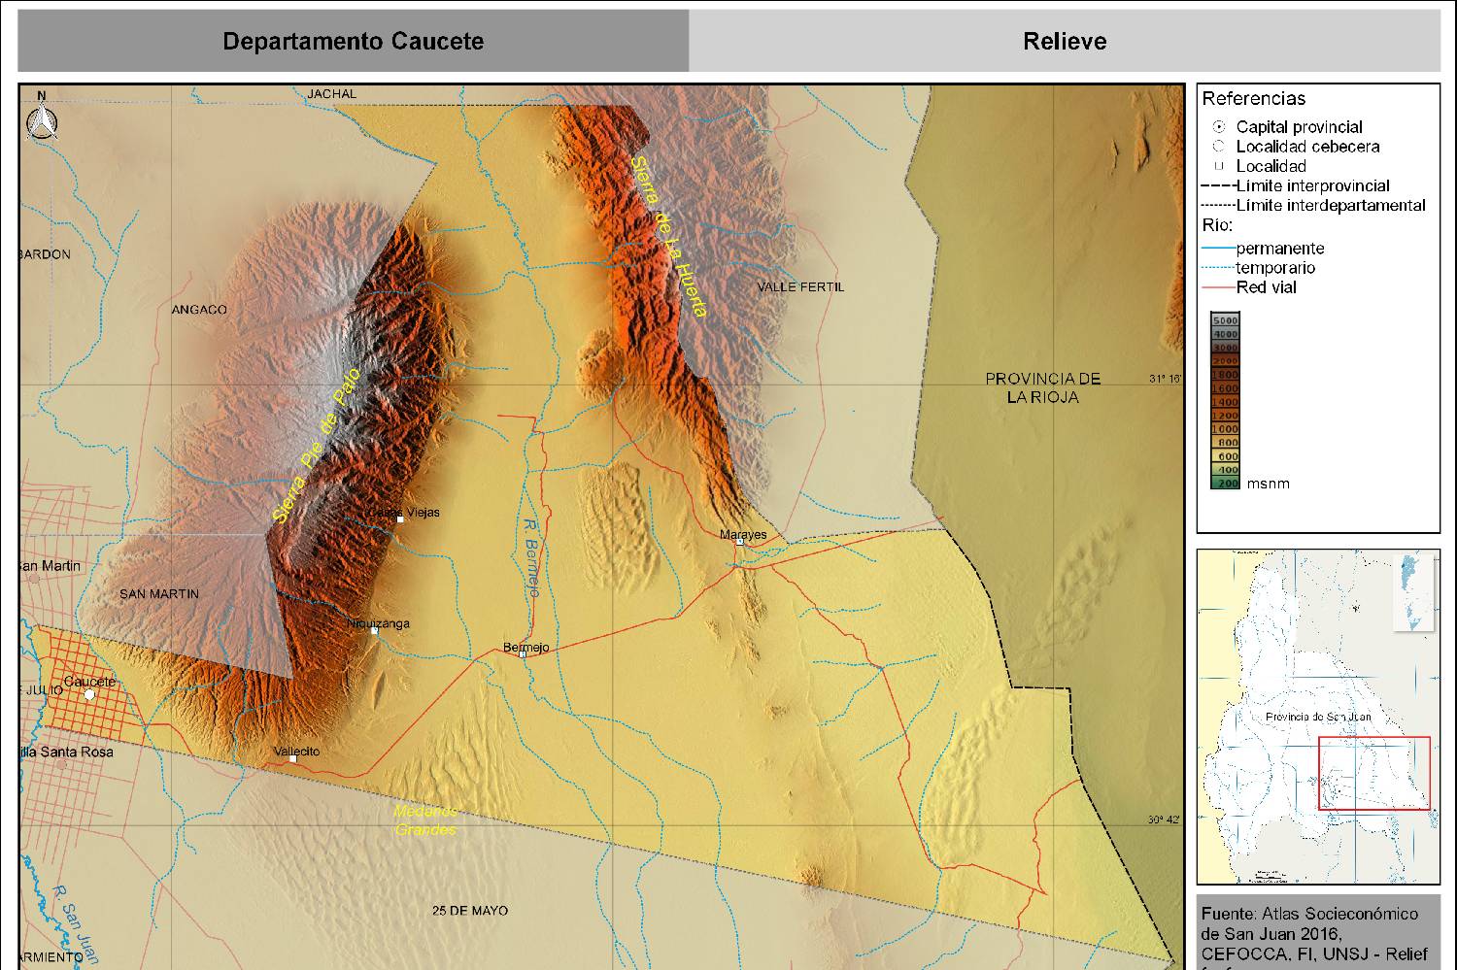Select the Relieve header tab
Image resolution: width=1457 pixels, height=970 pixels.
point(1065,41)
